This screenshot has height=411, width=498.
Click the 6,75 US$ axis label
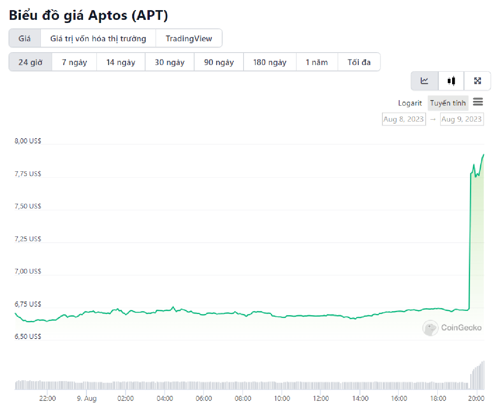pos(28,304)
